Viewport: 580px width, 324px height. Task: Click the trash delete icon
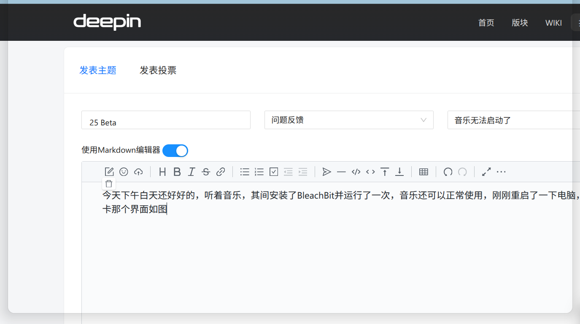tap(109, 183)
